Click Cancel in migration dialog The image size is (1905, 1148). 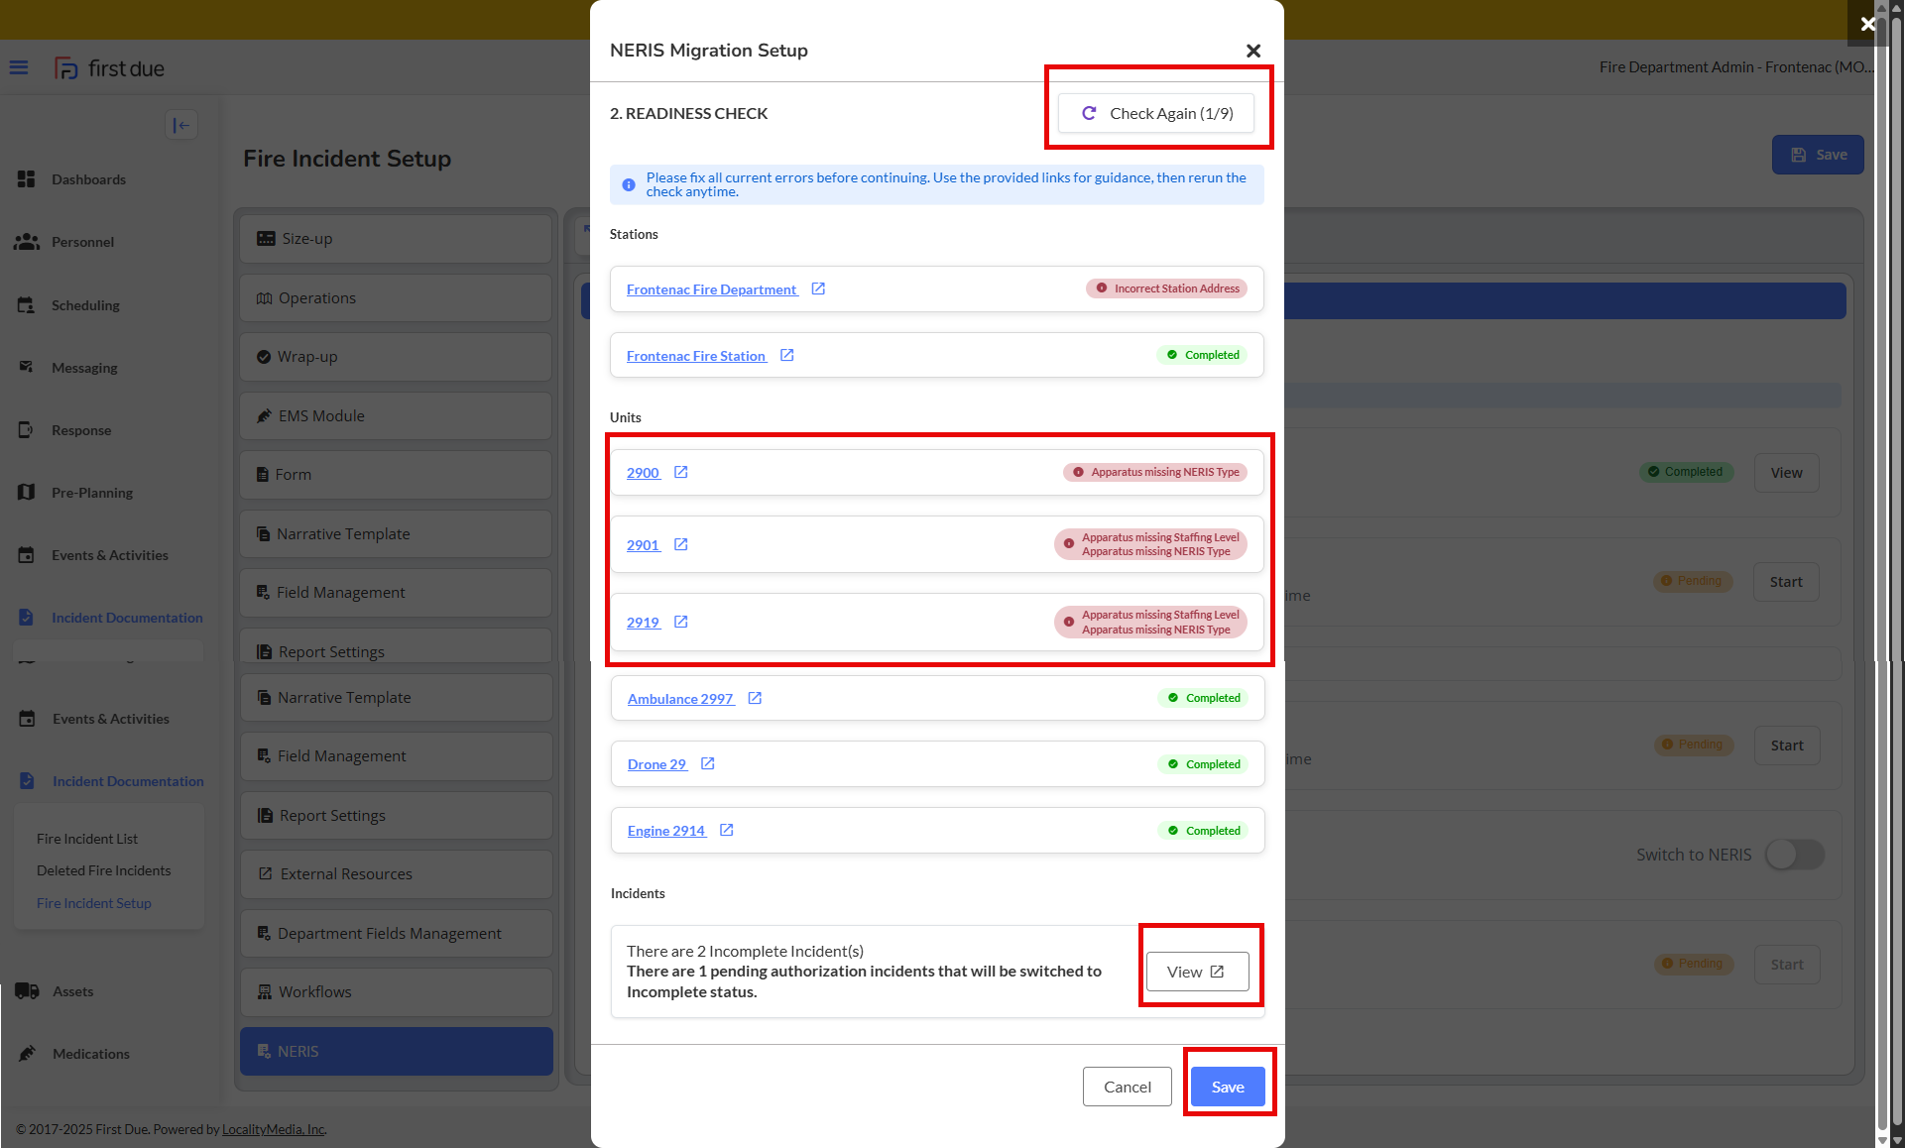(1128, 1087)
